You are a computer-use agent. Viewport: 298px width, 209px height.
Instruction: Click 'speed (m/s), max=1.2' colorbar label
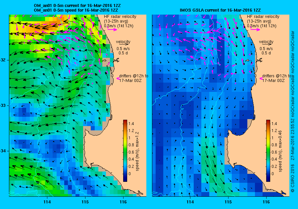click(x=137, y=151)
